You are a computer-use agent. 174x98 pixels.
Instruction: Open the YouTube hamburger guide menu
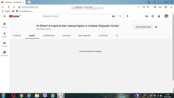point(4,16)
